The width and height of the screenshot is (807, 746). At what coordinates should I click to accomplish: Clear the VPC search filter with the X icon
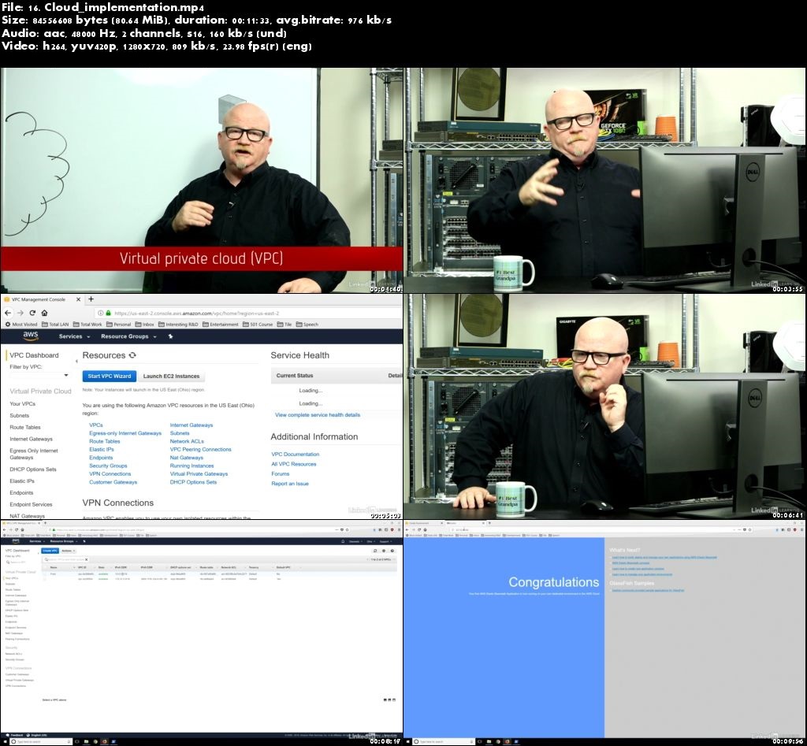pyautogui.click(x=86, y=559)
